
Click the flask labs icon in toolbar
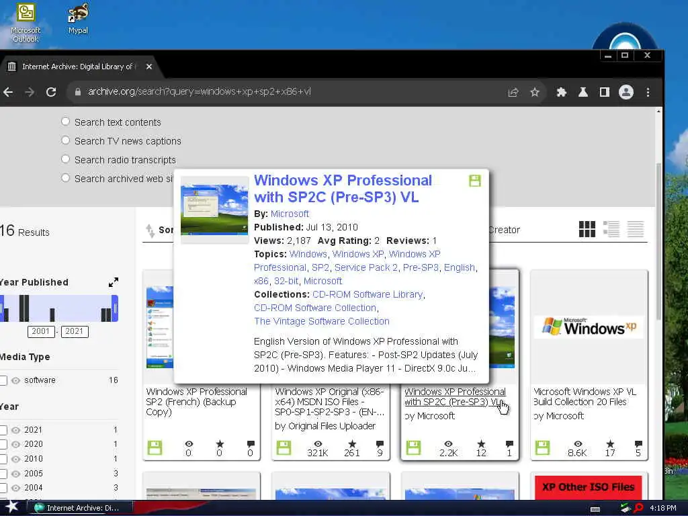(583, 92)
